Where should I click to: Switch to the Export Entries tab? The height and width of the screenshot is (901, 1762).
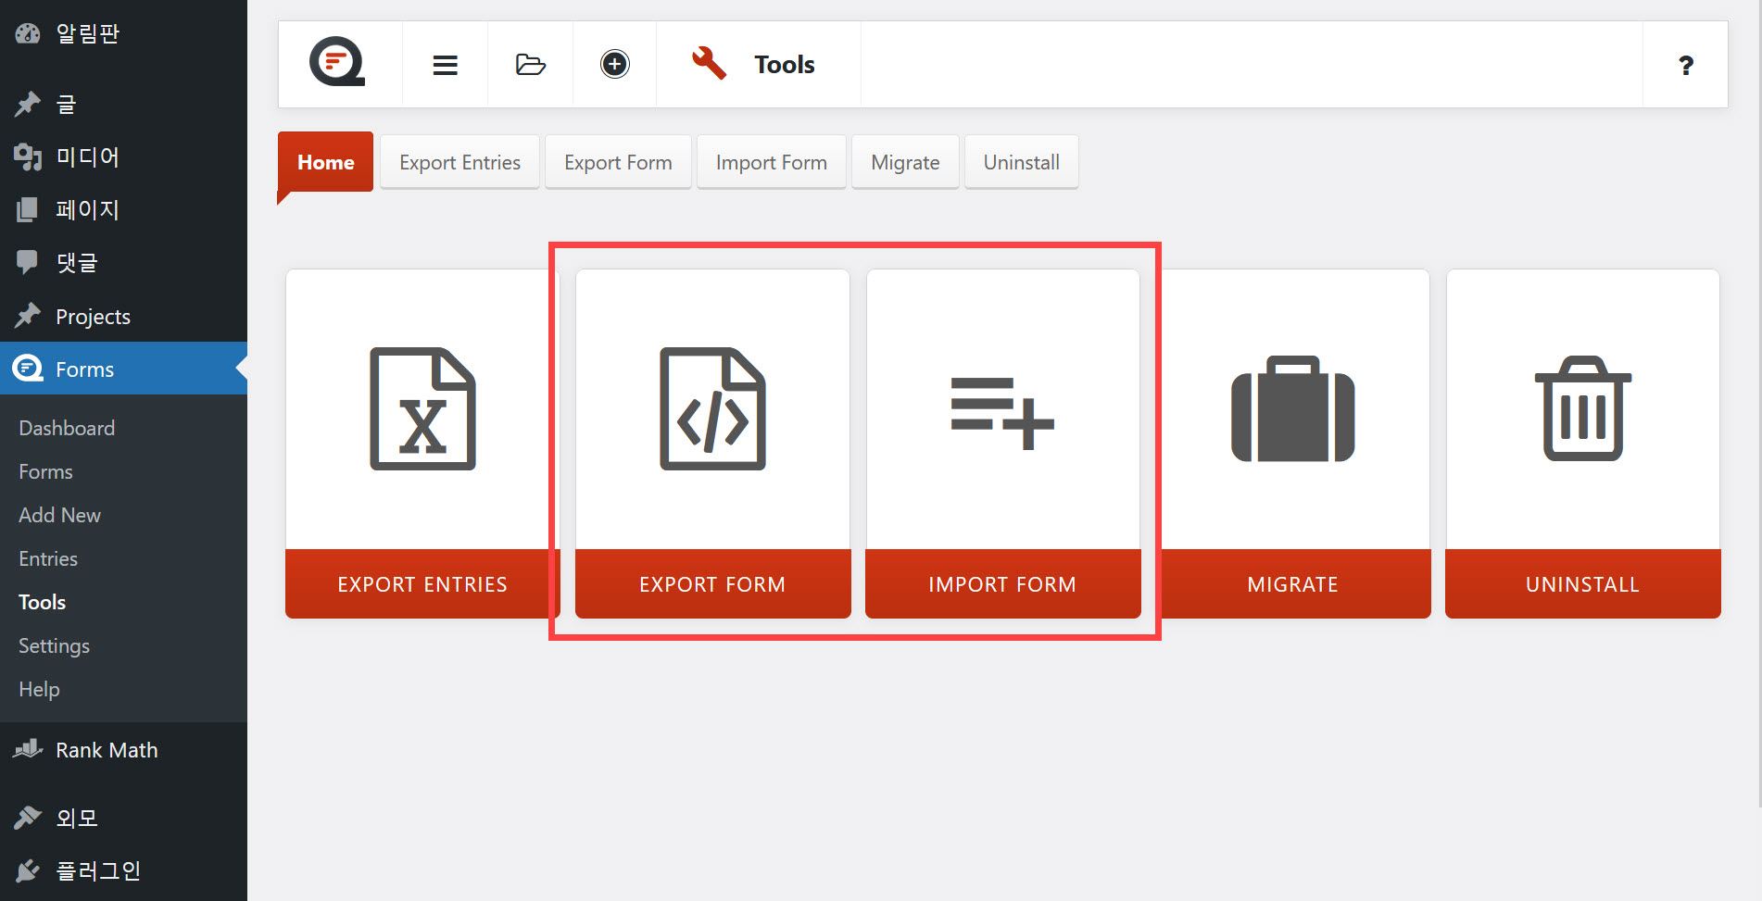(x=459, y=162)
